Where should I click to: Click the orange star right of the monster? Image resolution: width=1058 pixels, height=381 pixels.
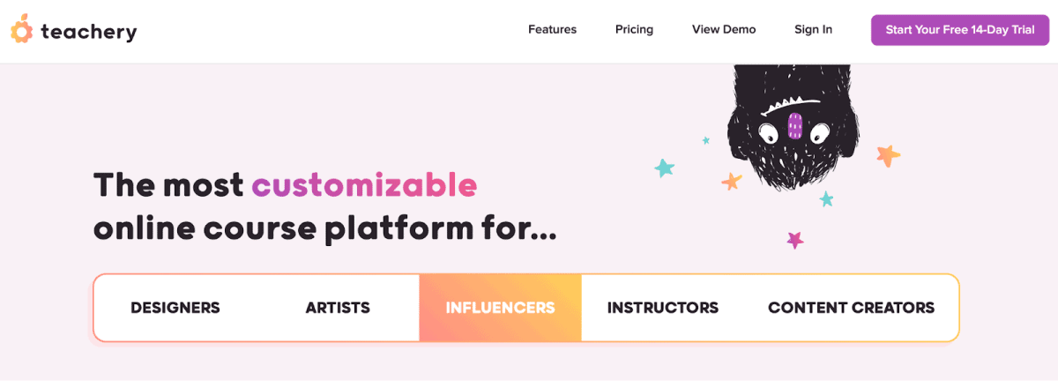[x=888, y=156]
